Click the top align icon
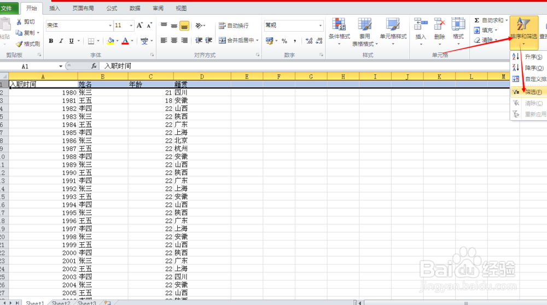547x305 pixels. click(x=164, y=25)
